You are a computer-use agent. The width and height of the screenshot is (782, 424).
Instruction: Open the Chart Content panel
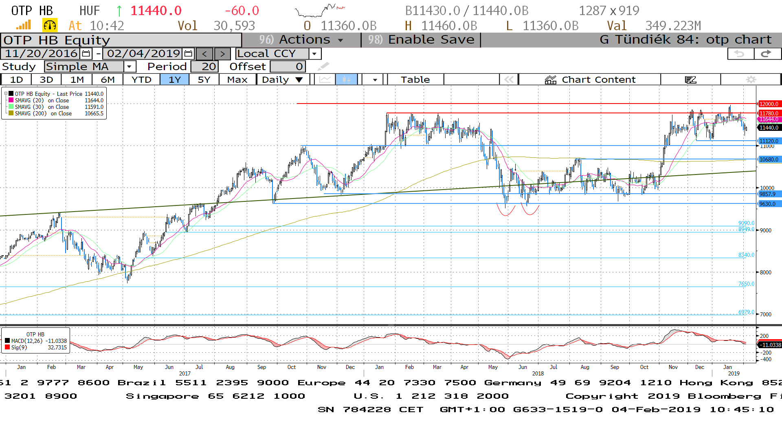tap(590, 79)
